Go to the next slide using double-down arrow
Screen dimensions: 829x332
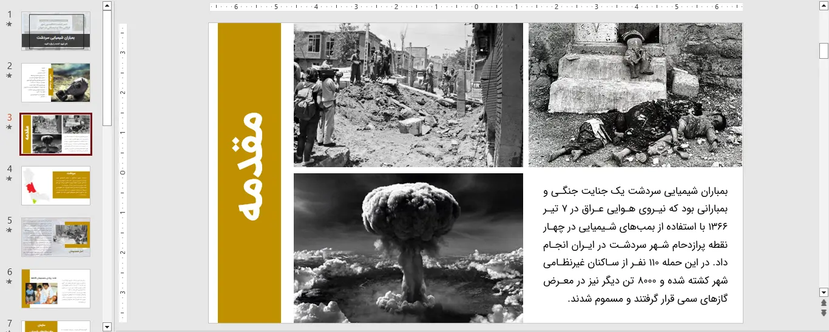pos(824,313)
